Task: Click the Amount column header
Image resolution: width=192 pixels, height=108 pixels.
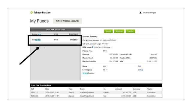Action: 118,89
